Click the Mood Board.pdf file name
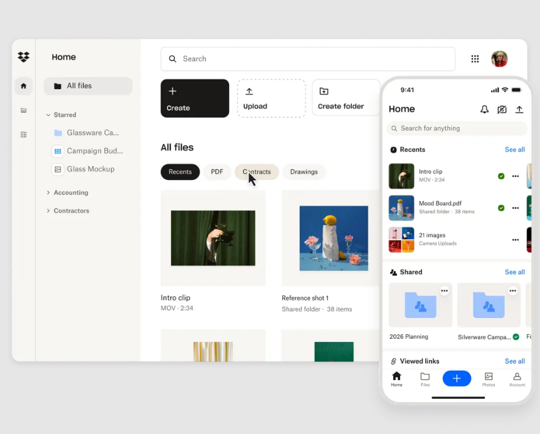 click(440, 203)
